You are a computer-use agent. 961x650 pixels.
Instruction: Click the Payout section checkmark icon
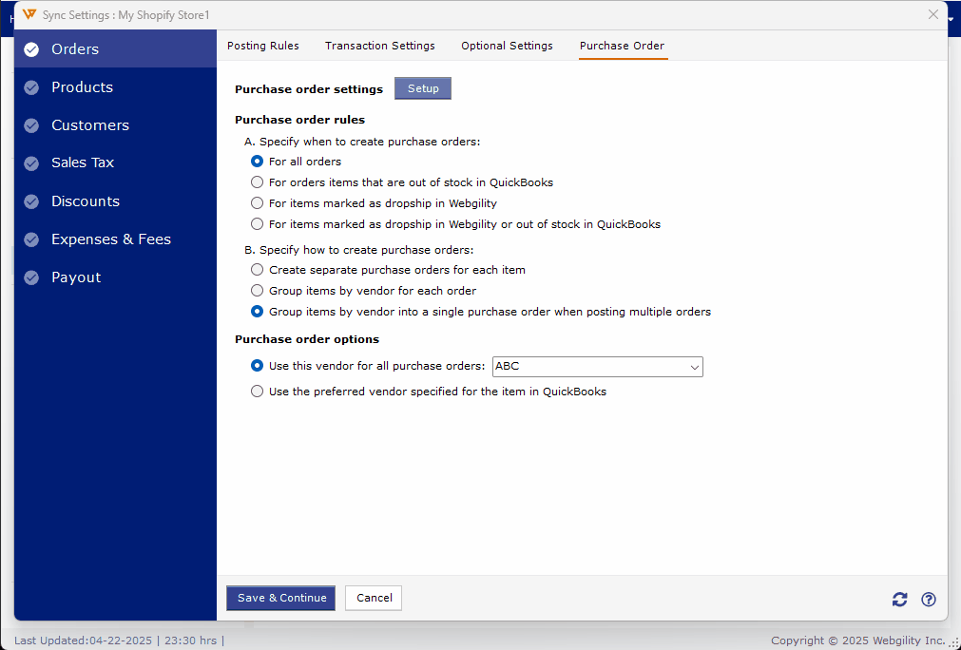(29, 277)
